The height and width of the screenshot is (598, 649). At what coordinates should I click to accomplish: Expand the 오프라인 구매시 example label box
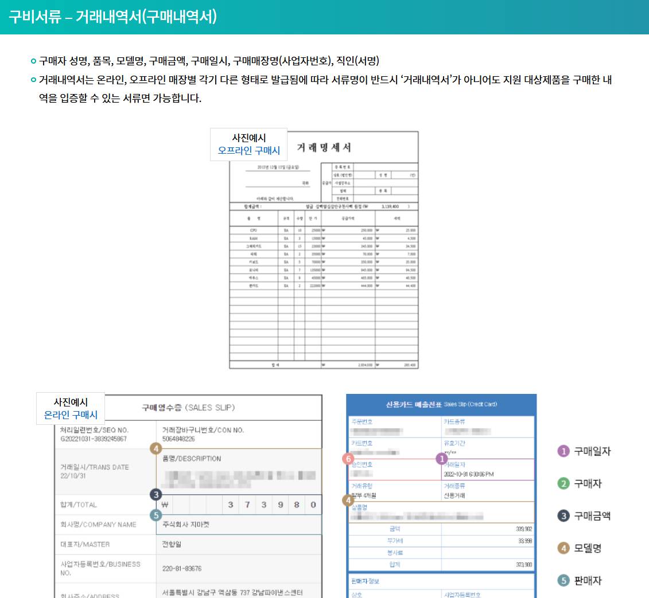pyautogui.click(x=248, y=144)
